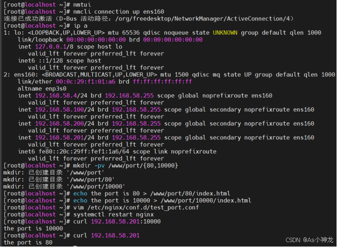Viewport: 337px width, 247px height.
Task: Click the last 'curl 192.168.58.201' command
Action: coord(106,236)
